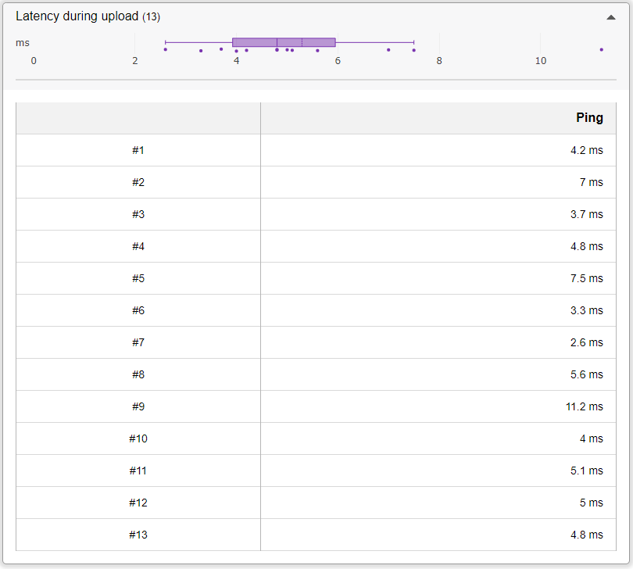Select row #10 label
The height and width of the screenshot is (569, 633).
[138, 438]
